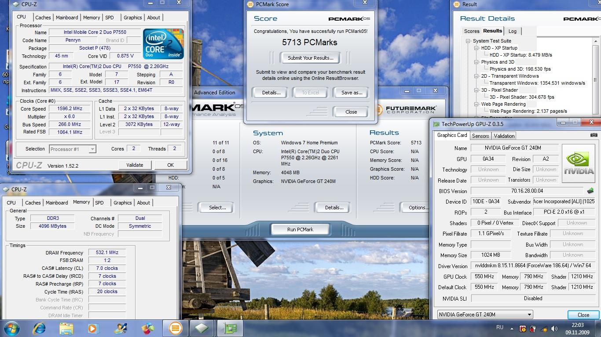Click the GPU-Z title bar app icon
The height and width of the screenshot is (337, 601).
pyautogui.click(x=436, y=124)
